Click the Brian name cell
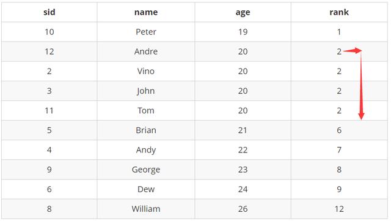The width and height of the screenshot is (391, 221). click(146, 130)
